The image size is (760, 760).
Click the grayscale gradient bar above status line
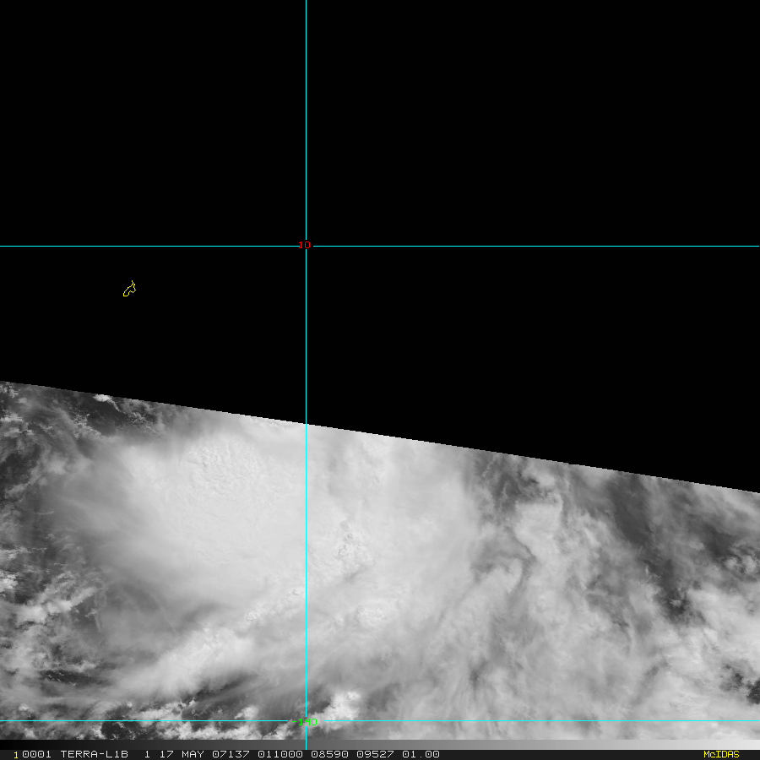(380, 745)
